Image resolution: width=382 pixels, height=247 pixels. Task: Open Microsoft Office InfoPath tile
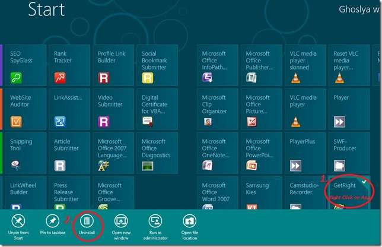point(217,65)
